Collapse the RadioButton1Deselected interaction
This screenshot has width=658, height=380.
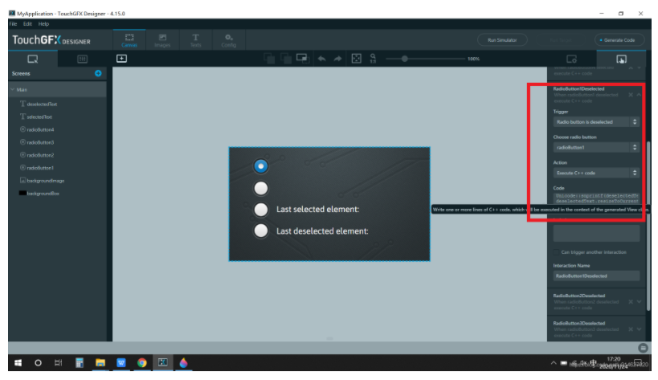point(639,95)
